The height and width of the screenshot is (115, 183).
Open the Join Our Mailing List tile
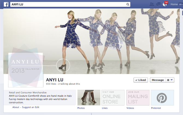coord(138,98)
